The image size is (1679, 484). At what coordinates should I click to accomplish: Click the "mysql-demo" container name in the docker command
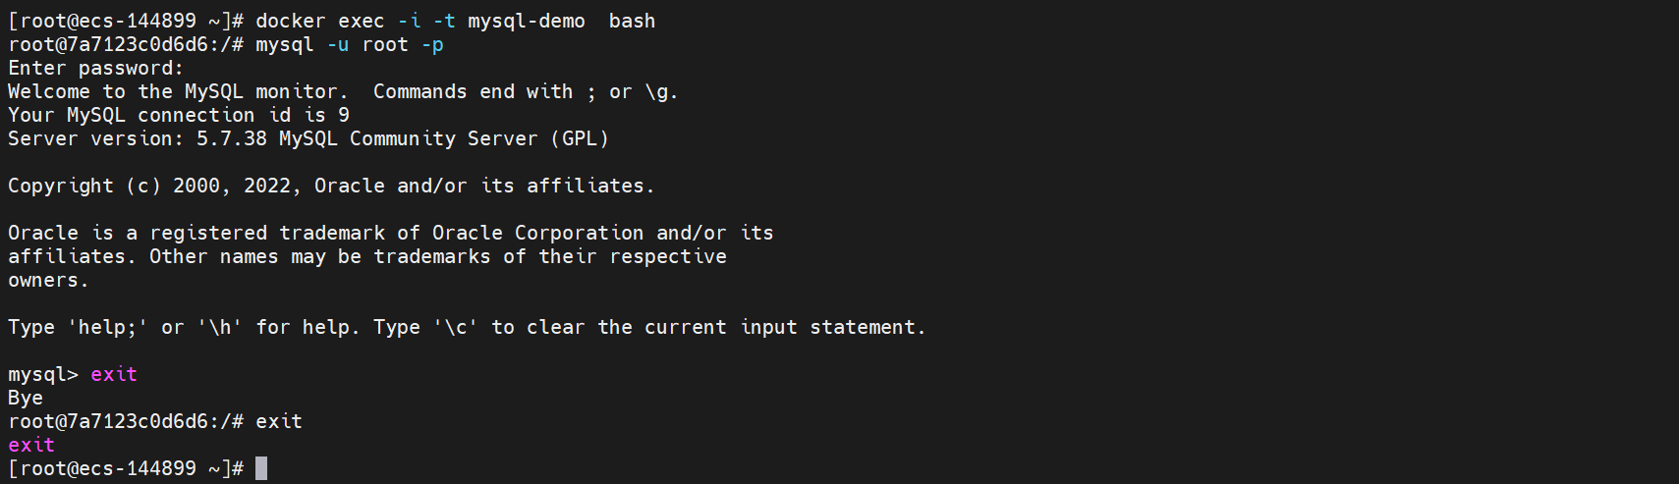(526, 21)
